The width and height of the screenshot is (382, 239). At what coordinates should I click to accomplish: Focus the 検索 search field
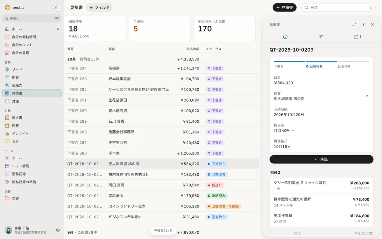[338, 7]
